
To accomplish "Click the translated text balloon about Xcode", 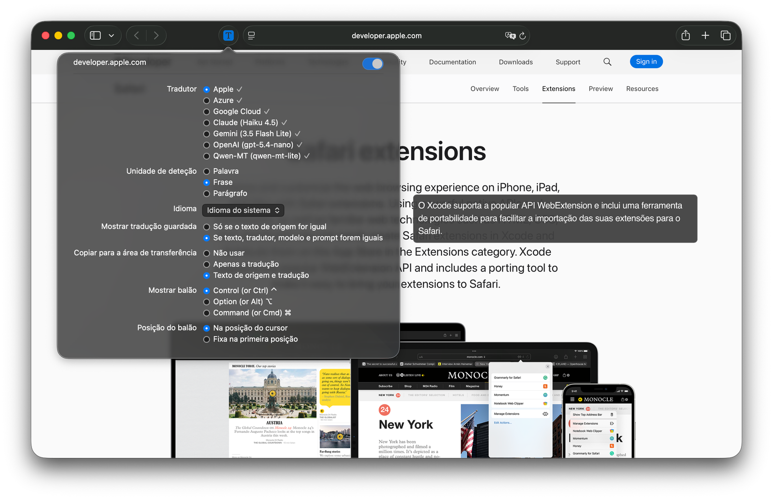I will coord(555,218).
